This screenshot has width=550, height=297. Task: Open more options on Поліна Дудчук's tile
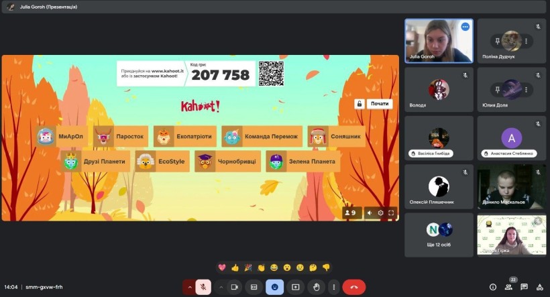(x=526, y=41)
